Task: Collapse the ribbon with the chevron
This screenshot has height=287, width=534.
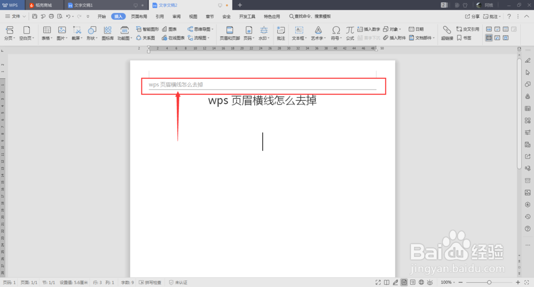Action: pos(527,17)
